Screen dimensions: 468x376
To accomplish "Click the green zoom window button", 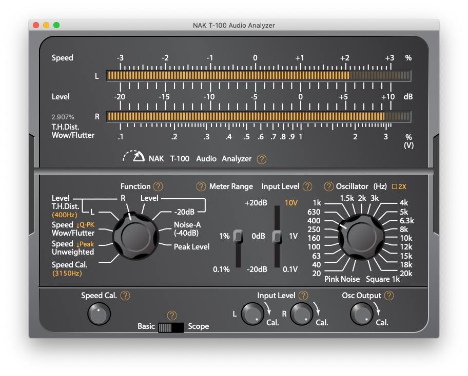I will (x=56, y=25).
